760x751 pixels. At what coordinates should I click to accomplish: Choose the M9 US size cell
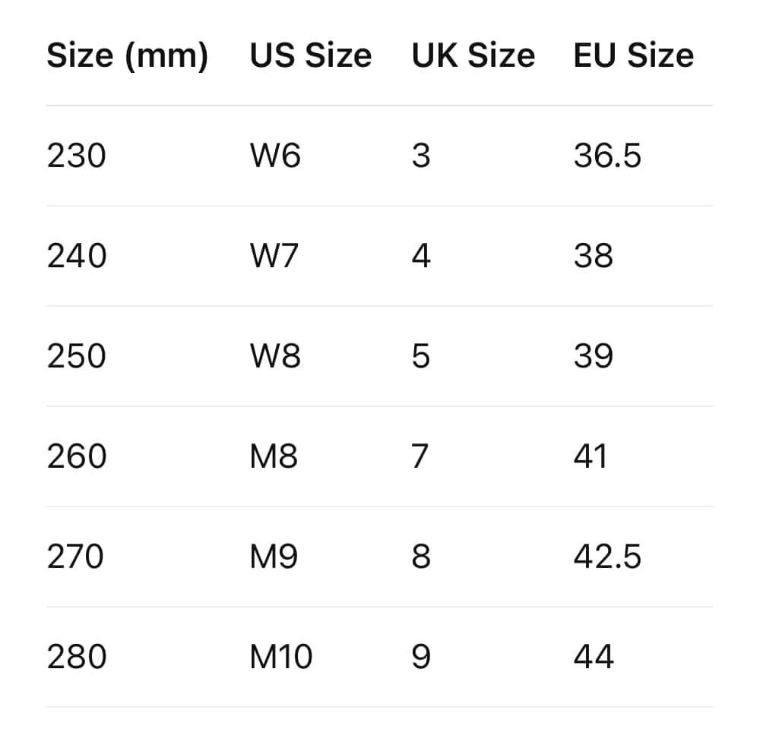pyautogui.click(x=274, y=557)
